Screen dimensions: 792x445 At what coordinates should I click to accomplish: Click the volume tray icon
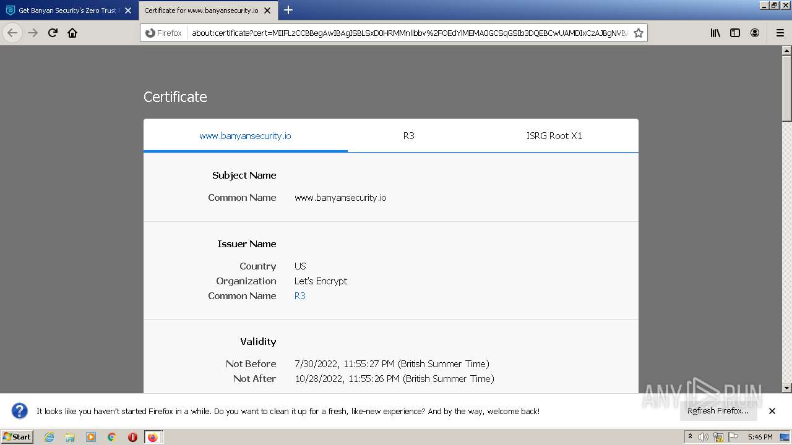coord(704,437)
